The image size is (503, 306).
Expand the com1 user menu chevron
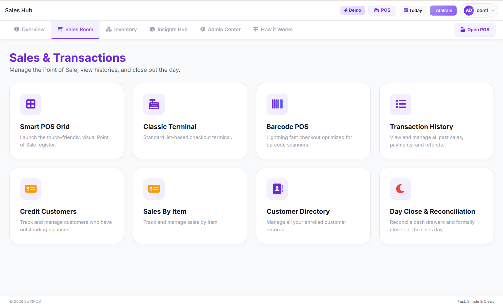pyautogui.click(x=493, y=11)
